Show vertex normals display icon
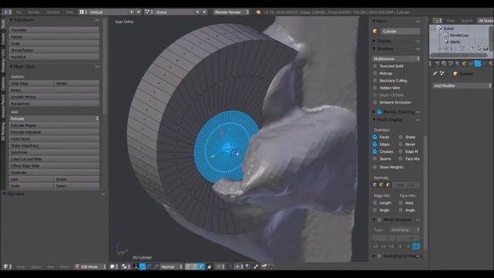Image resolution: width=494 pixels, height=278 pixels. pos(375,185)
